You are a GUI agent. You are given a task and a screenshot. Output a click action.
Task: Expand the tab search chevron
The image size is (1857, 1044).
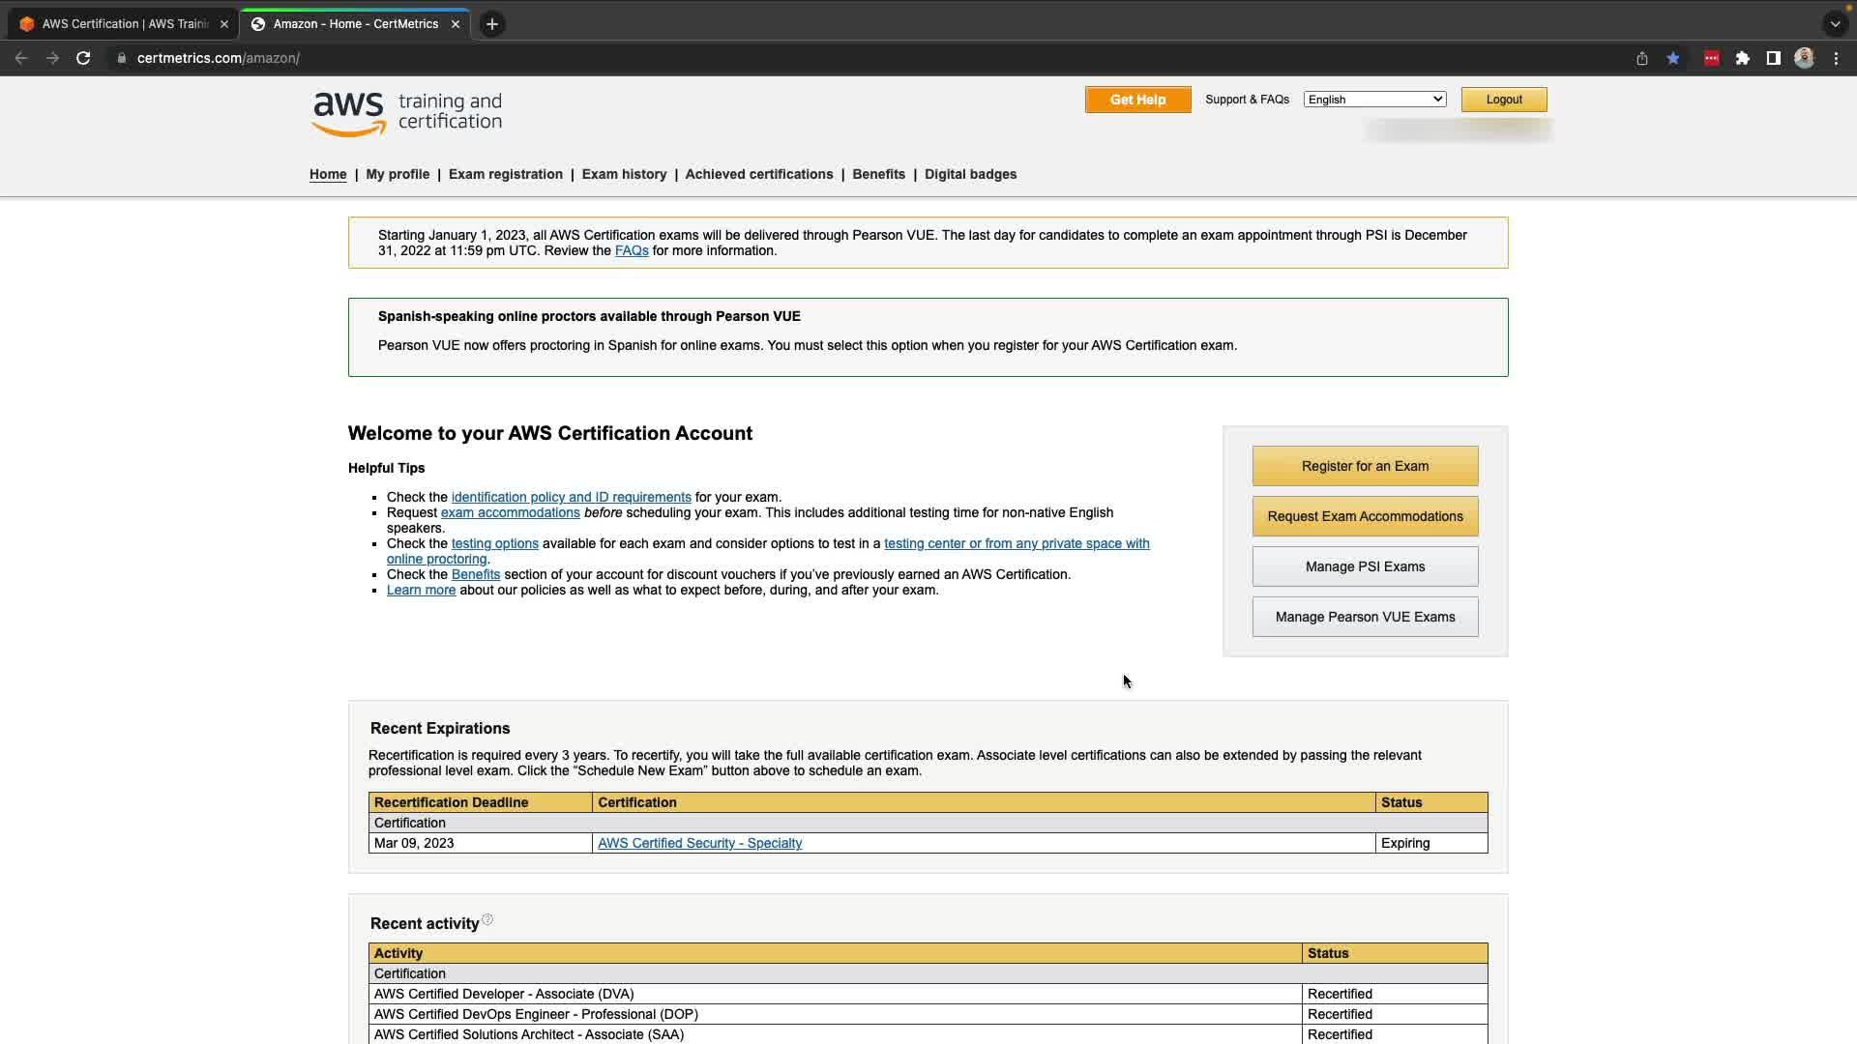(1835, 24)
